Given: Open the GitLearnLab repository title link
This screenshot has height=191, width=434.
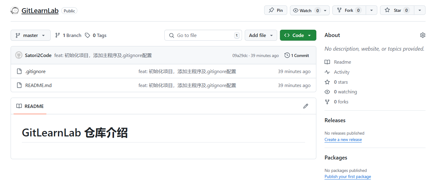Looking at the screenshot, I should (x=40, y=11).
